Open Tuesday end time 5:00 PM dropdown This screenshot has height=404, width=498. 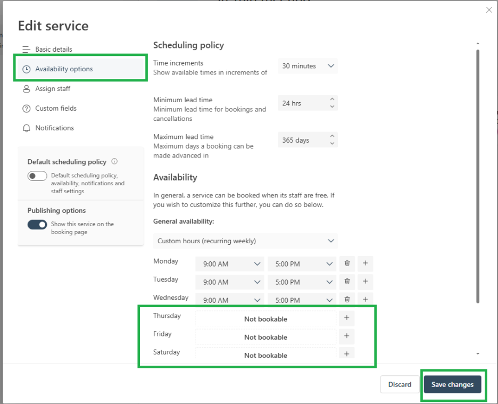point(302,282)
